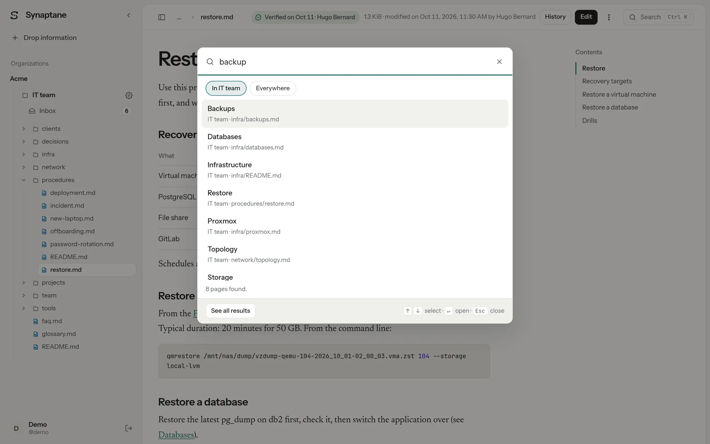Screen dimensions: 710x444
Task: Open the Proxmox search result
Action: 355,226
